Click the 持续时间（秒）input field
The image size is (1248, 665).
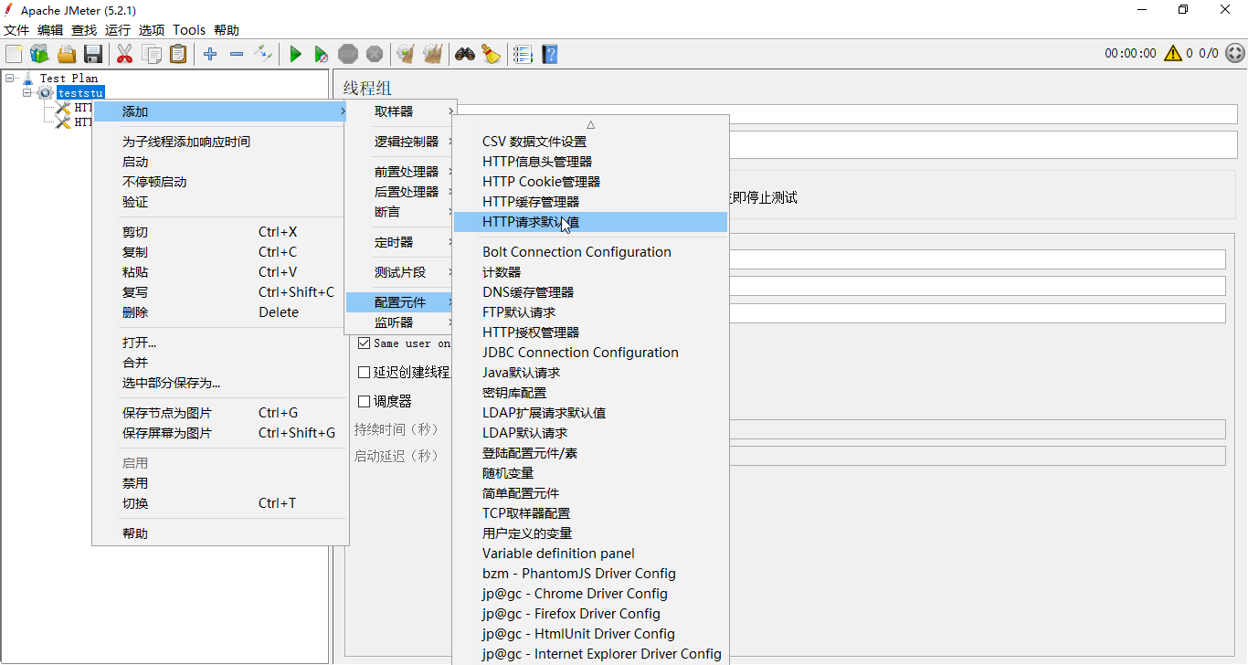point(978,429)
